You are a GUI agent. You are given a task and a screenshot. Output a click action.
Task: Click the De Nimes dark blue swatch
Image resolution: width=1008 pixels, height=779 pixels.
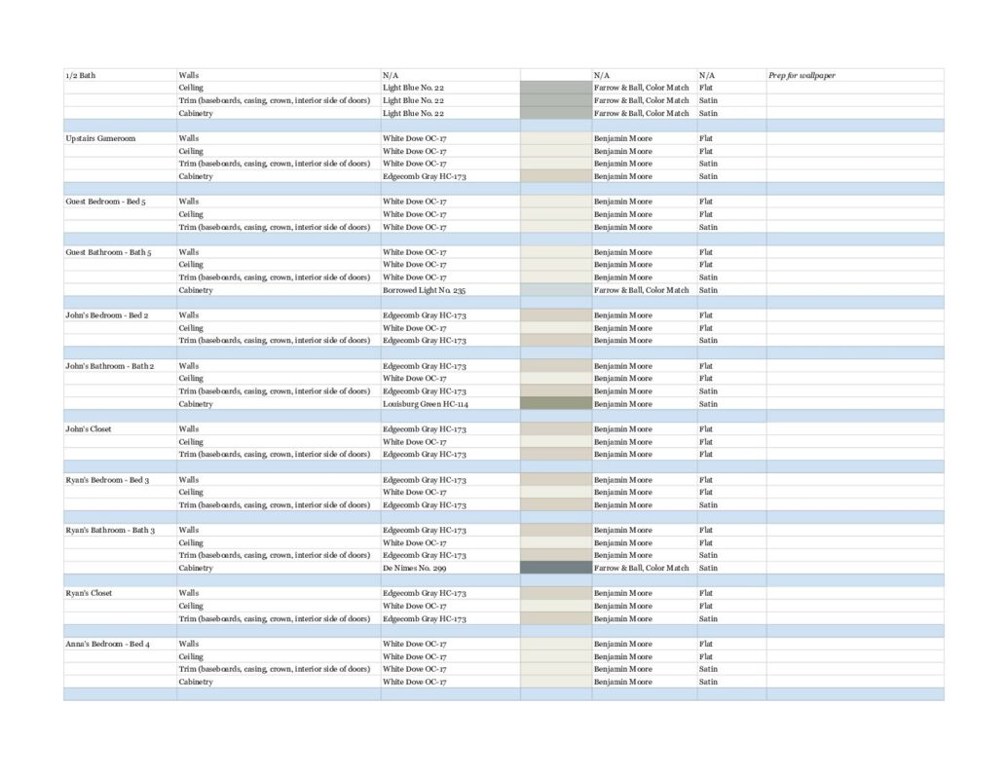coord(555,568)
